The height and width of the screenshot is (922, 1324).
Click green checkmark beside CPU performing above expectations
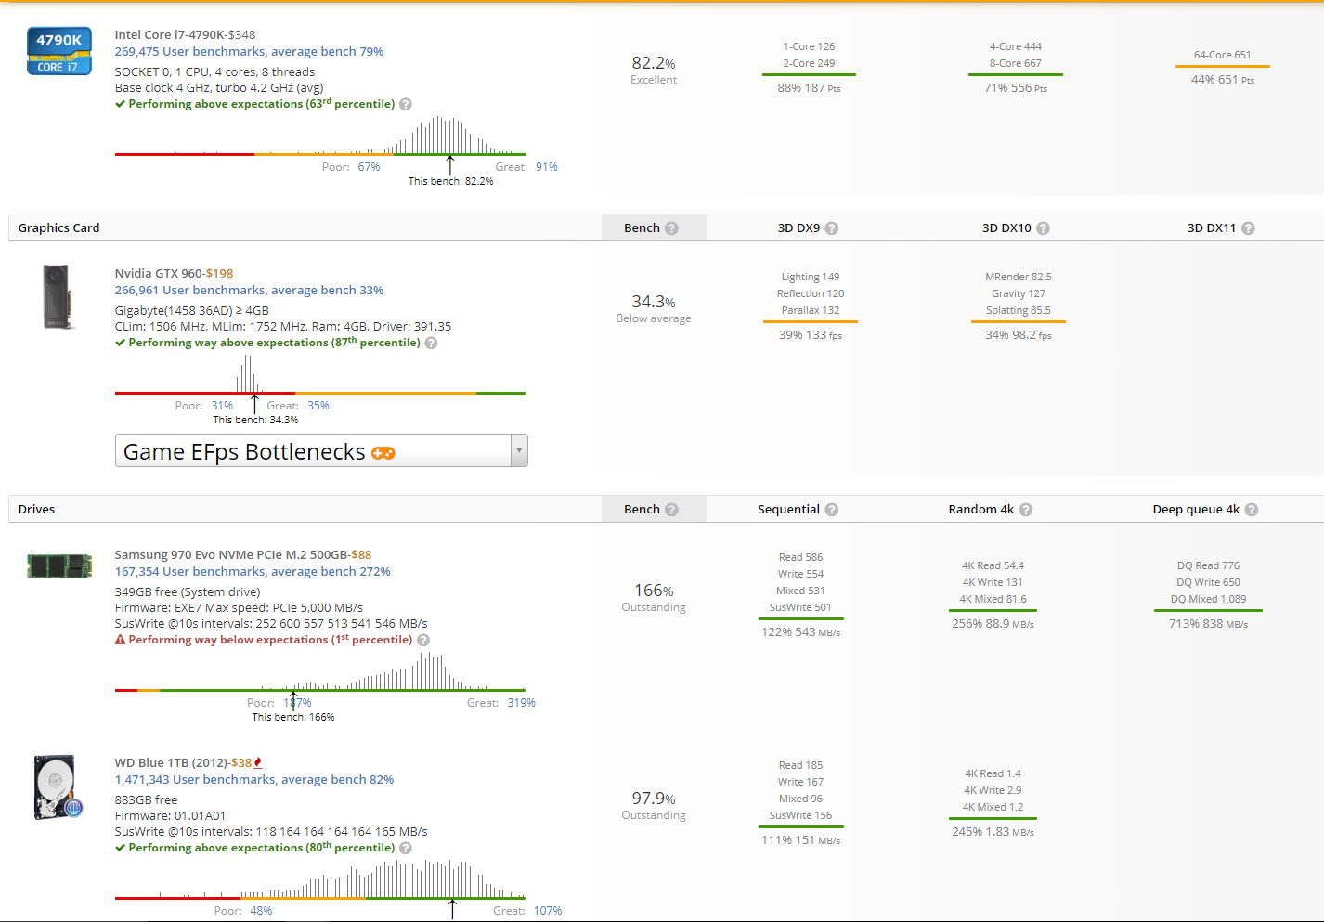pyautogui.click(x=120, y=104)
